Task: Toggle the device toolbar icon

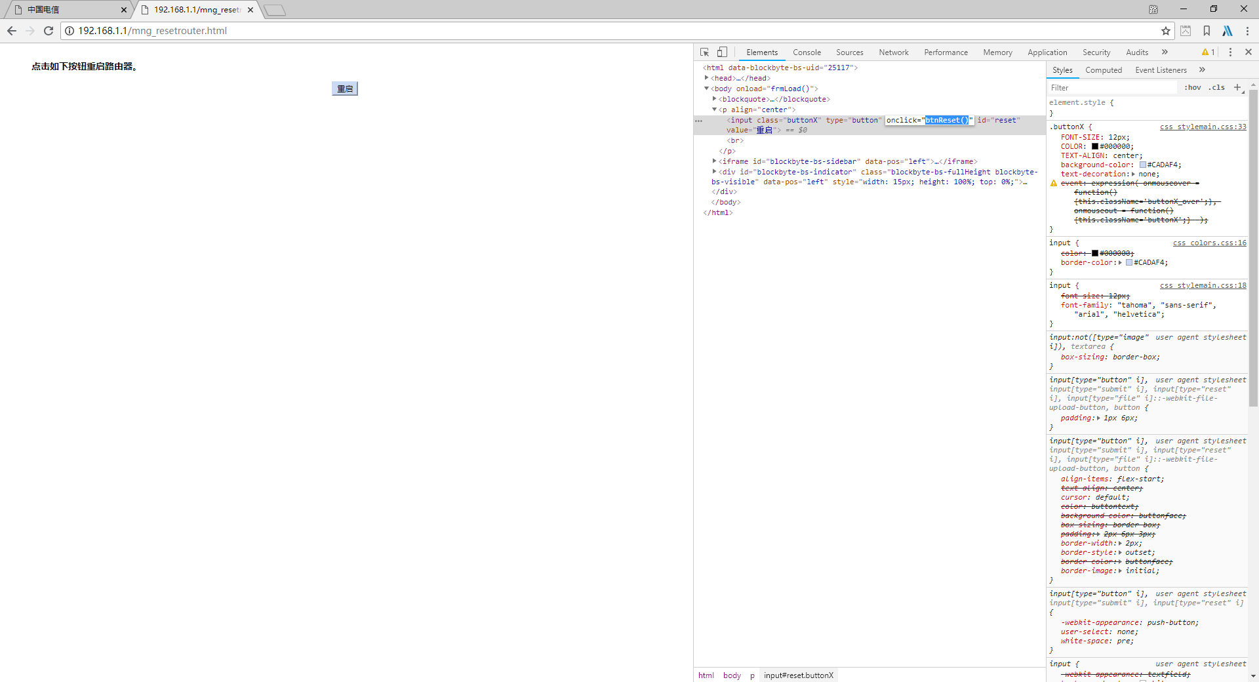Action: coord(722,52)
